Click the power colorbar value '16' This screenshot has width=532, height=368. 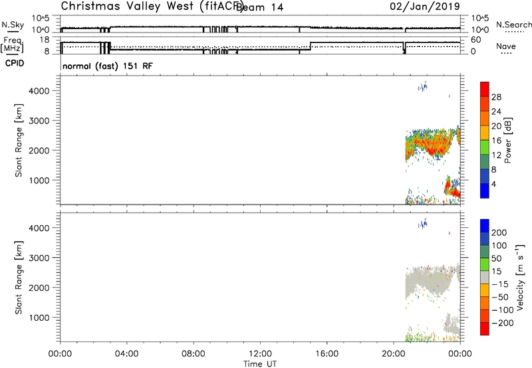496,141
